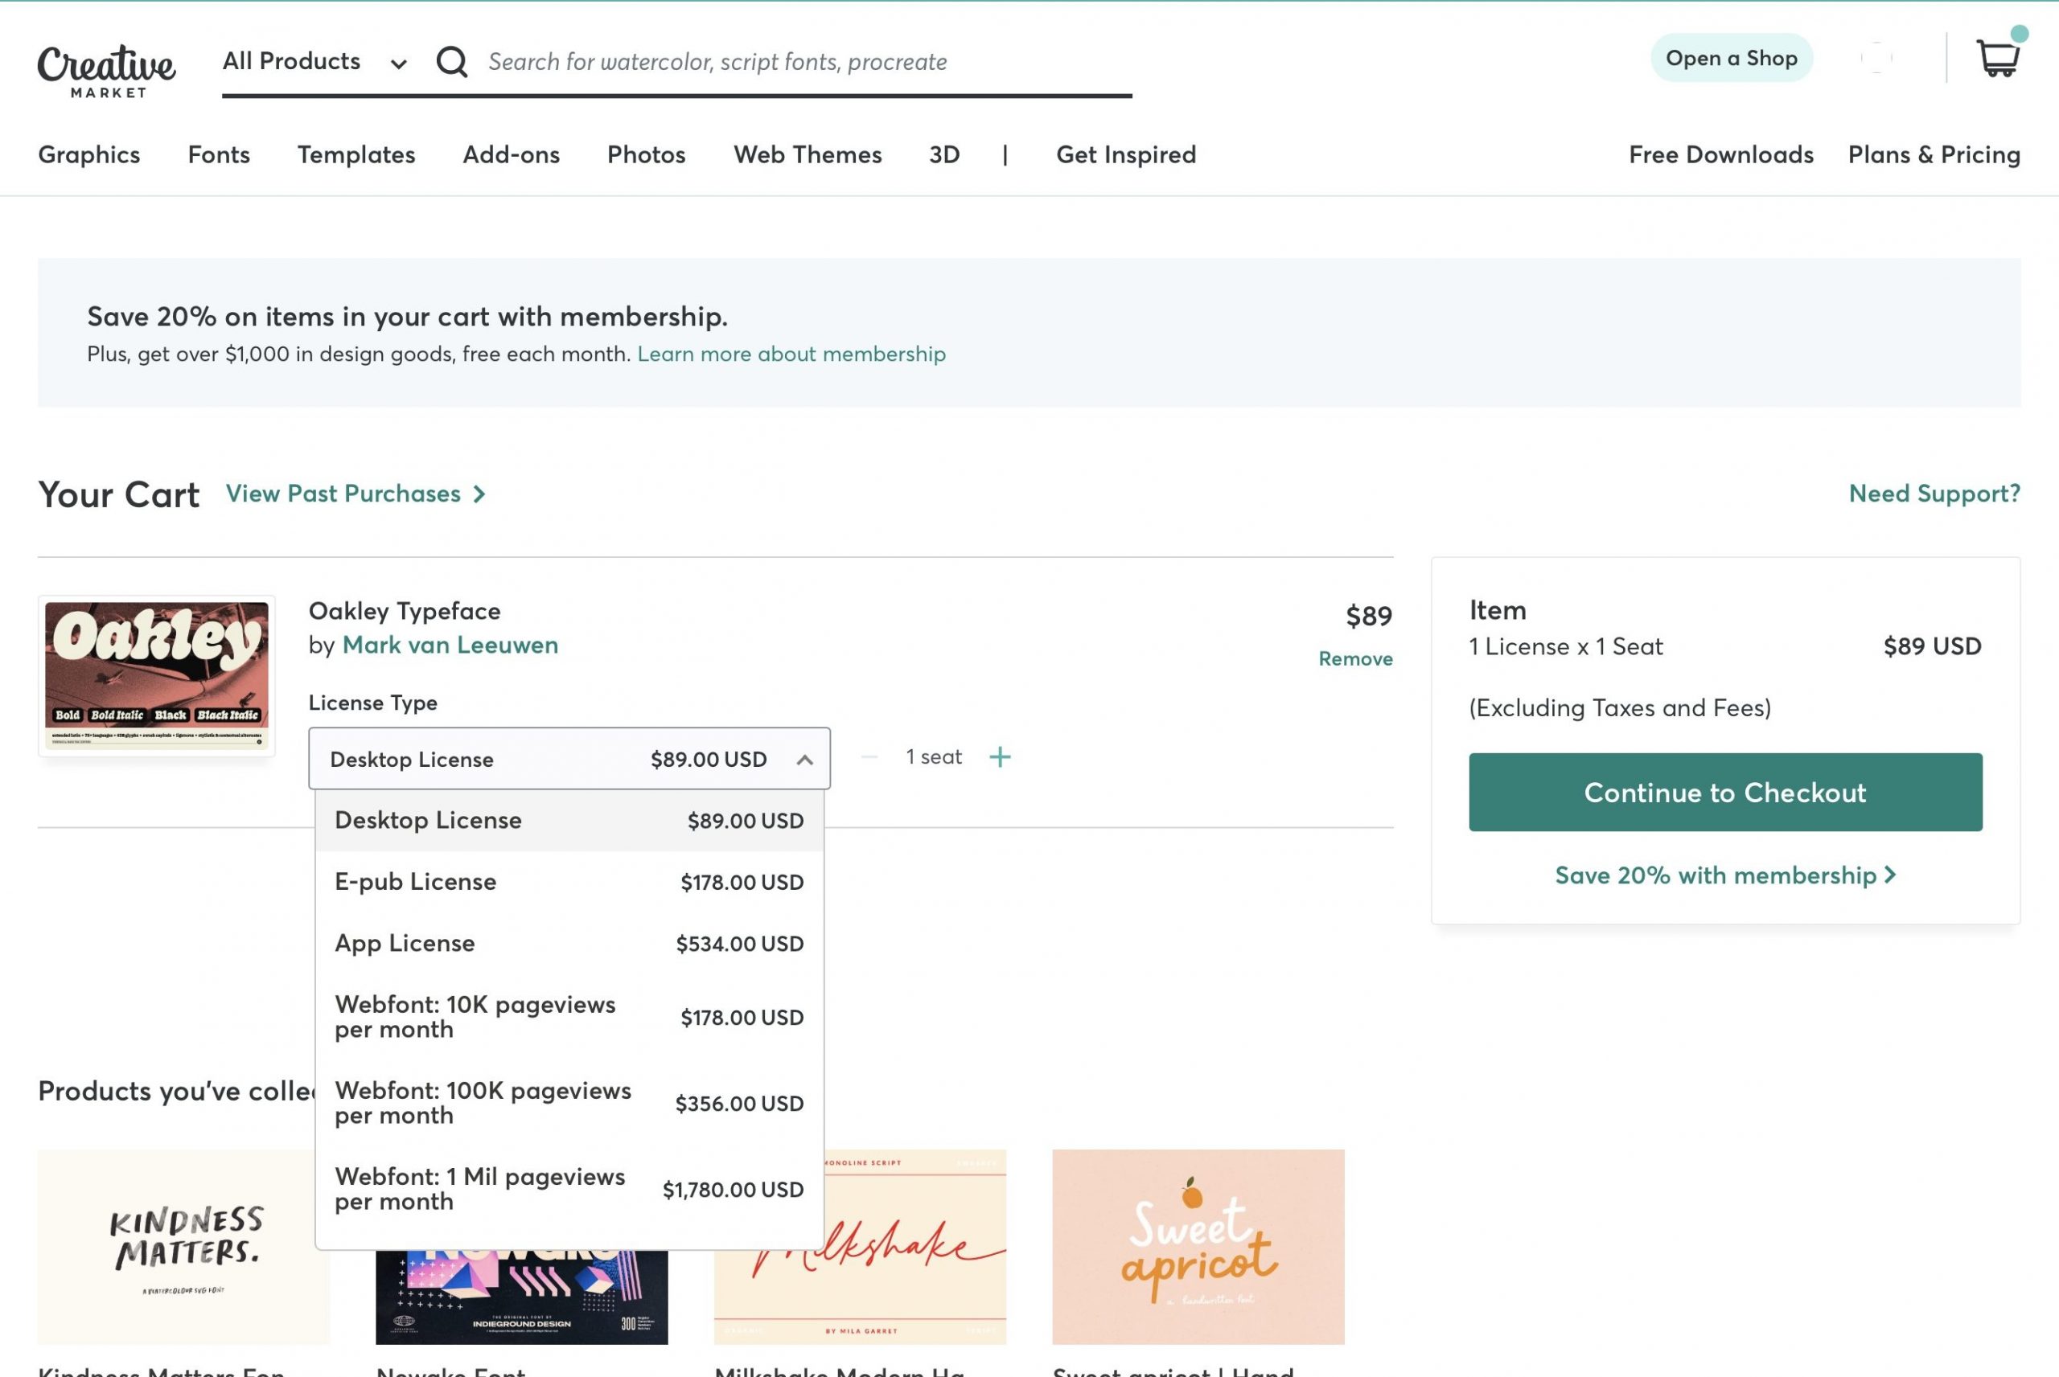
Task: Open the Add-ons category
Action: point(512,154)
